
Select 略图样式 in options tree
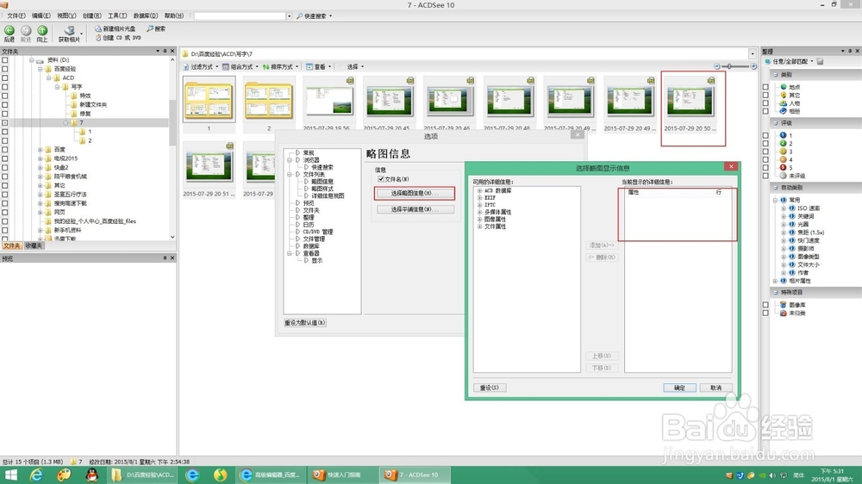point(322,189)
